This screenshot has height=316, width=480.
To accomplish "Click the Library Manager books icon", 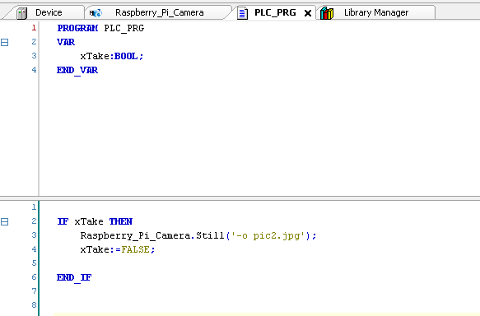I will pos(327,13).
